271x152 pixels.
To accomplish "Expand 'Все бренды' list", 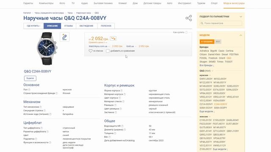I will coord(207,65).
